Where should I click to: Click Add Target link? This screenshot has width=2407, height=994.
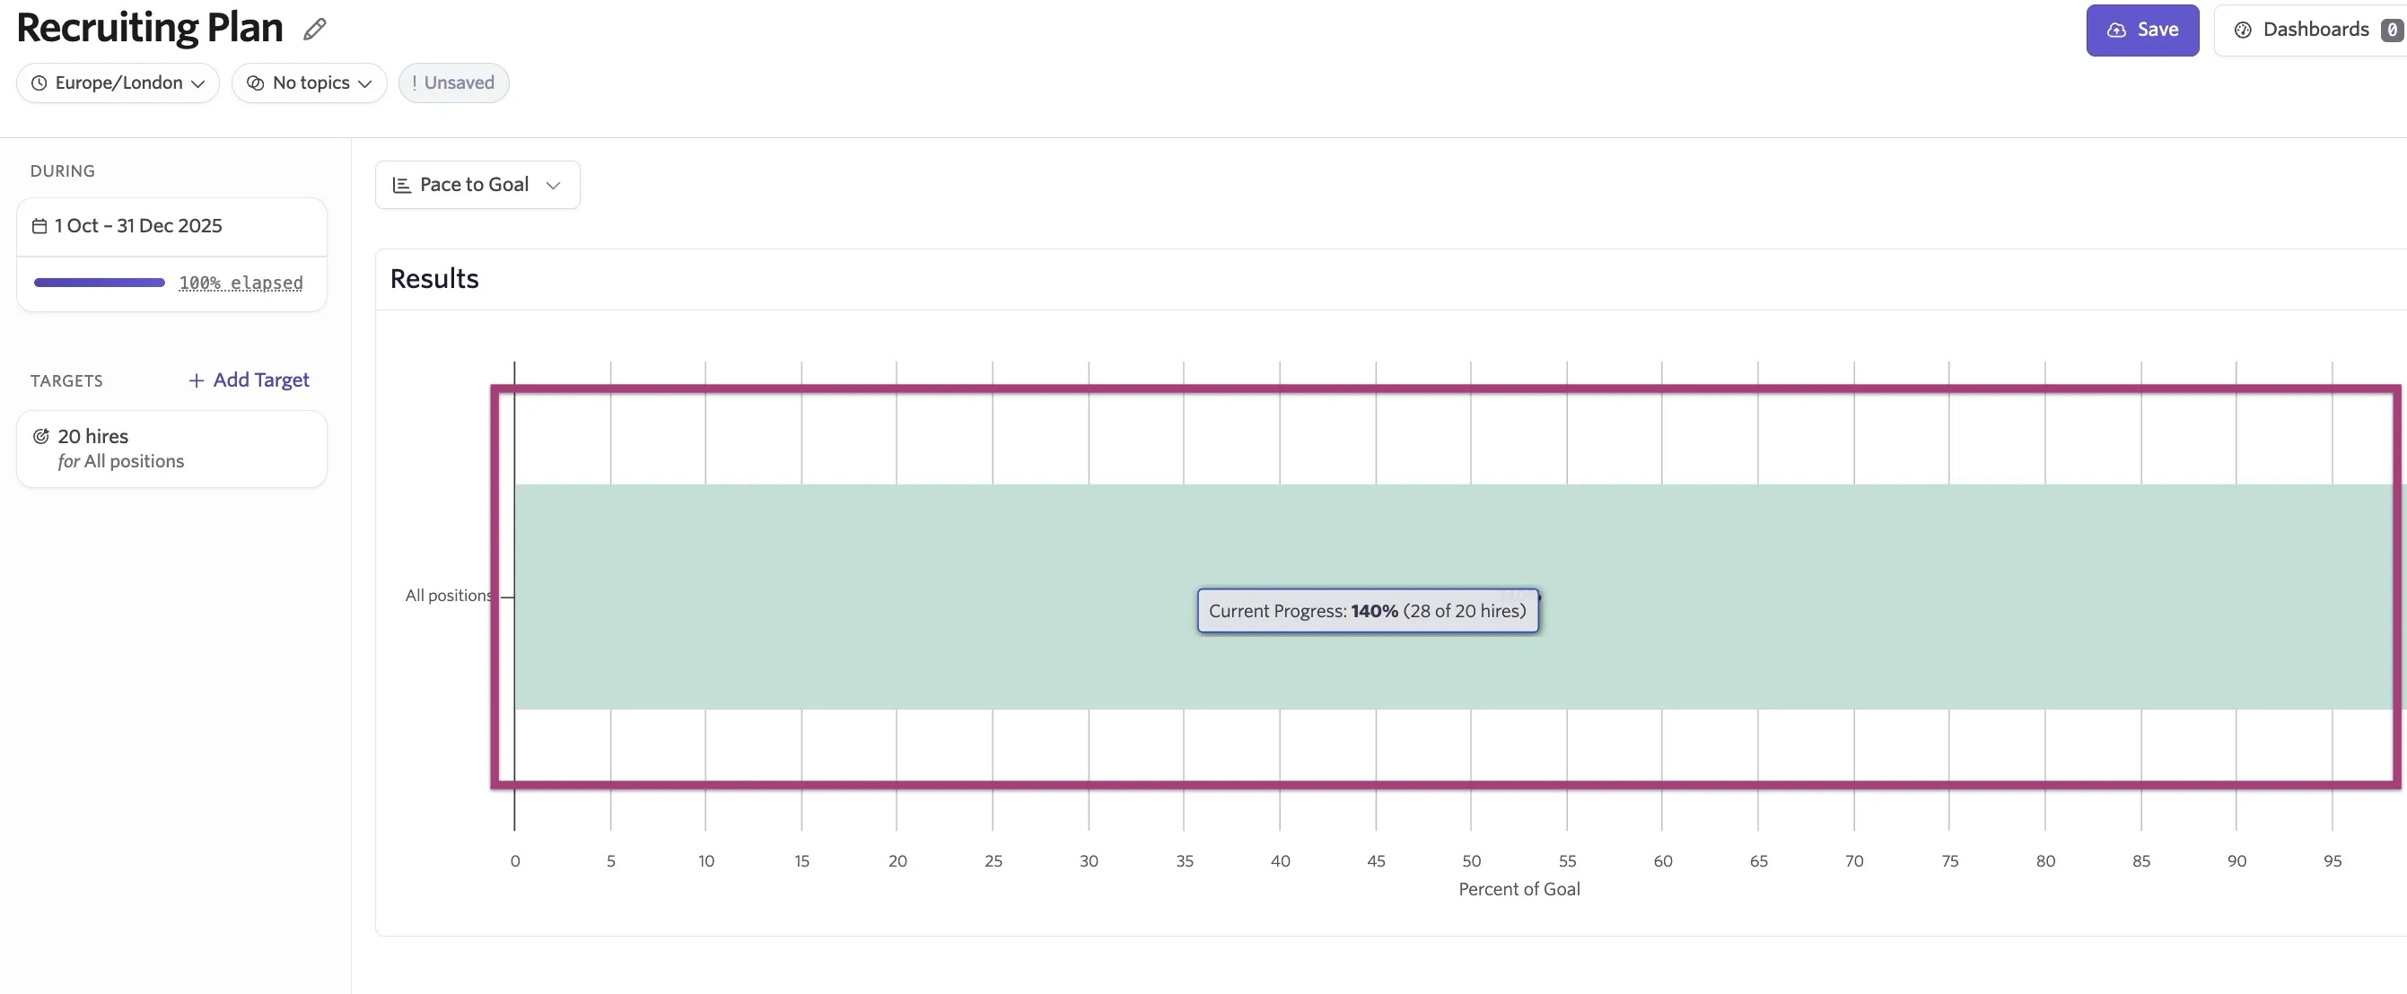click(249, 380)
